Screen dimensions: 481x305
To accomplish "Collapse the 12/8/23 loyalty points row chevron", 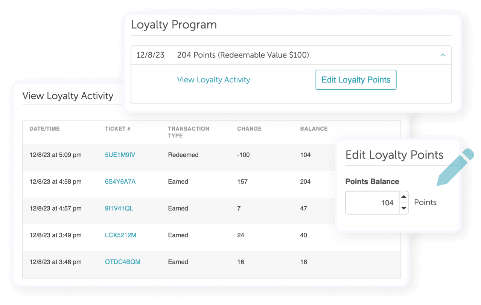I will pyautogui.click(x=443, y=55).
